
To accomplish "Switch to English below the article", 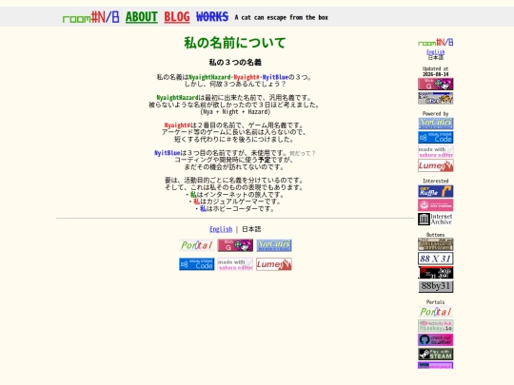I will click(221, 229).
